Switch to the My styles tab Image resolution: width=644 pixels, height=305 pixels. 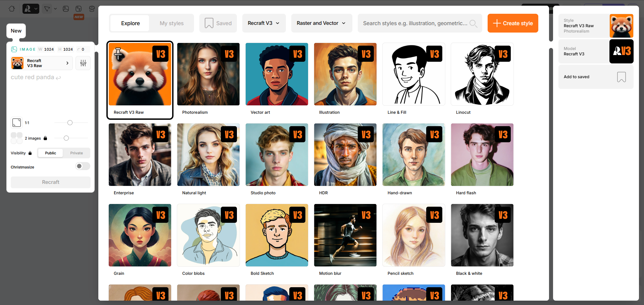(x=171, y=23)
